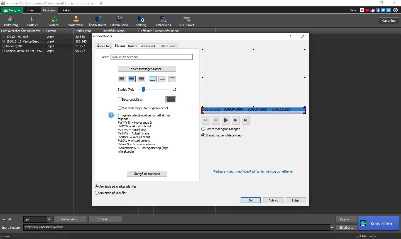The image size is (401, 239).
Task: Open the Flickr link icon
Action: (362, 10)
